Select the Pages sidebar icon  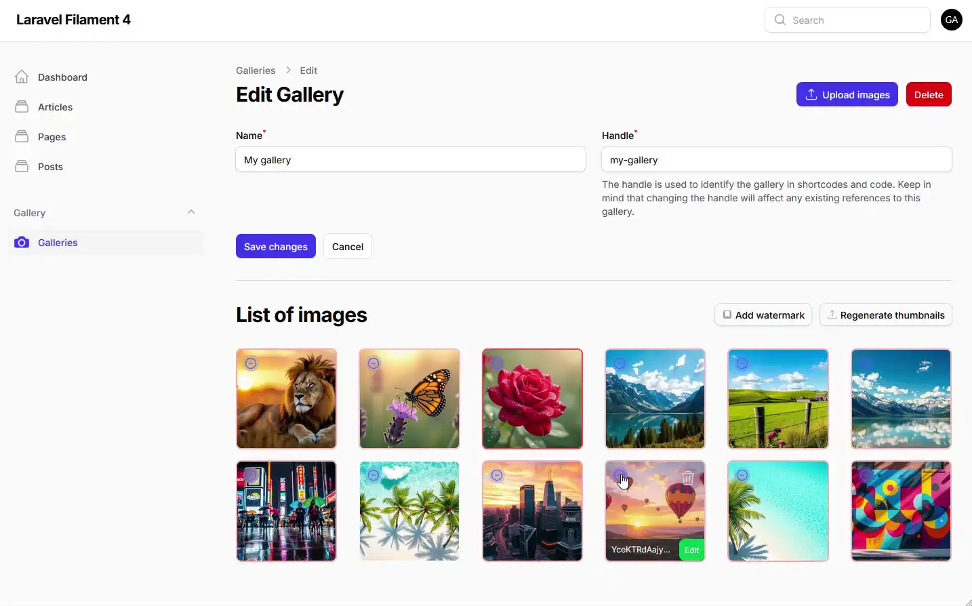(21, 136)
